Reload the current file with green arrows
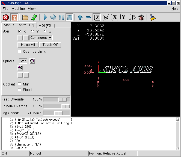Screen dimensions: 181x157 pyautogui.click(x=34, y=17)
